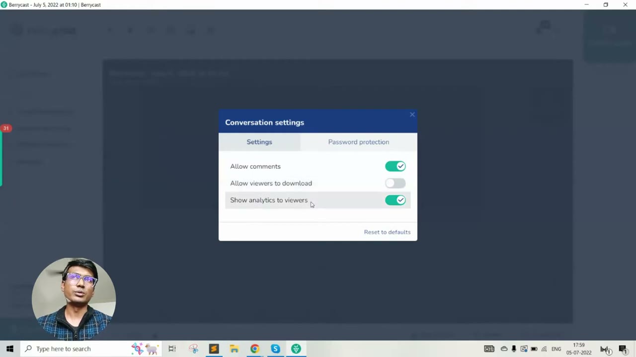Click the red 31 notification badge
Image resolution: width=636 pixels, height=357 pixels.
[6, 128]
